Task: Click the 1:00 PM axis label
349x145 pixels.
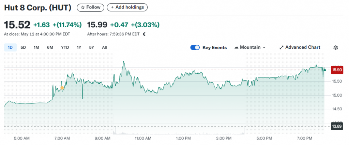Action: 184,139
